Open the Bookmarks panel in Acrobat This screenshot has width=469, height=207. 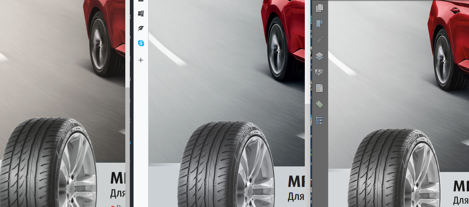click(319, 24)
